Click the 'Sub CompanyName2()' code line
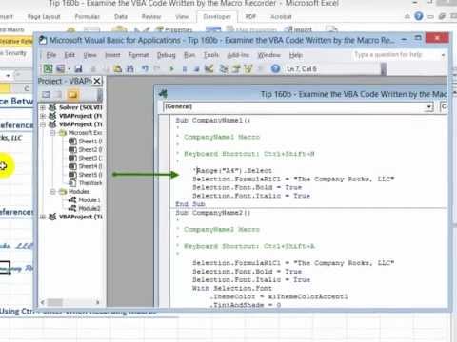Screen dimensions: 457x342 point(213,213)
